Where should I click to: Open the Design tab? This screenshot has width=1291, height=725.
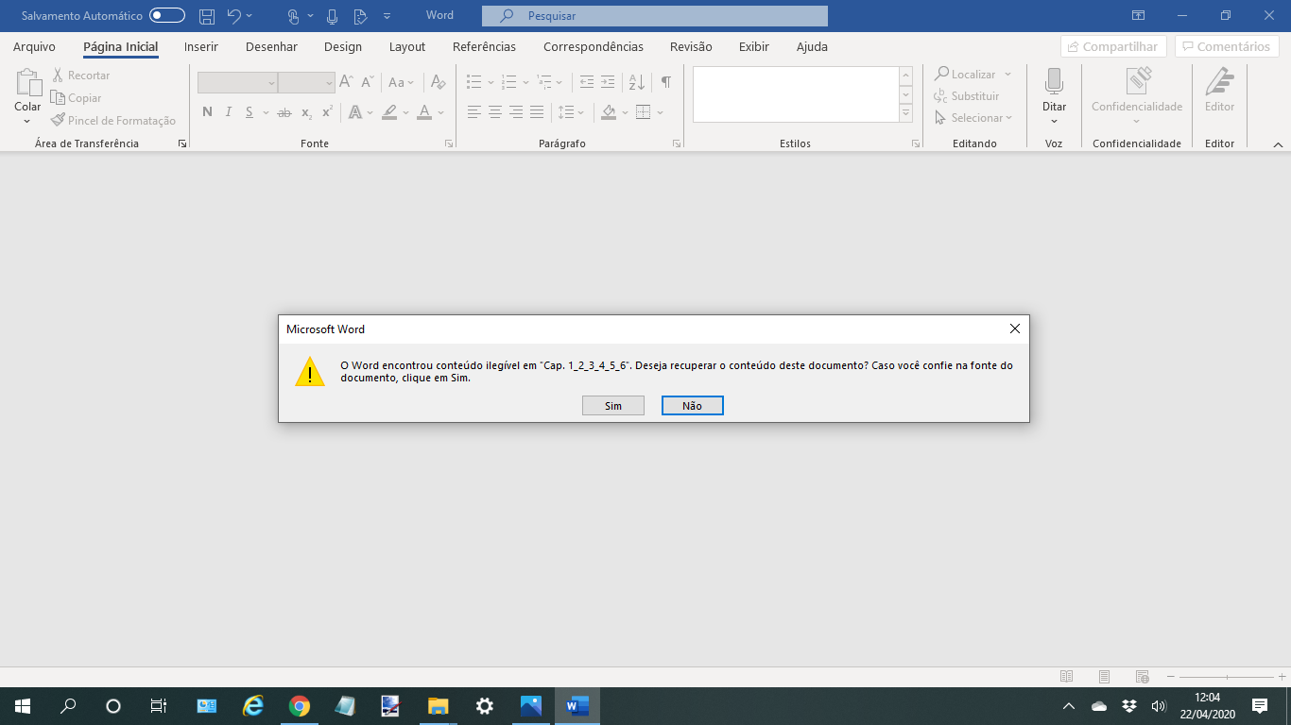(x=343, y=46)
